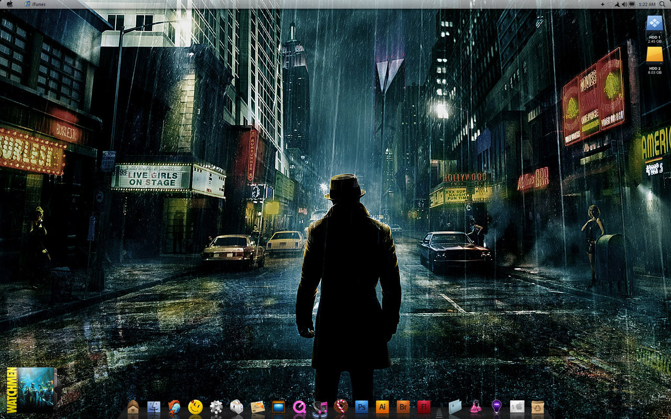Open the blue folder stack in dock

tap(455, 407)
